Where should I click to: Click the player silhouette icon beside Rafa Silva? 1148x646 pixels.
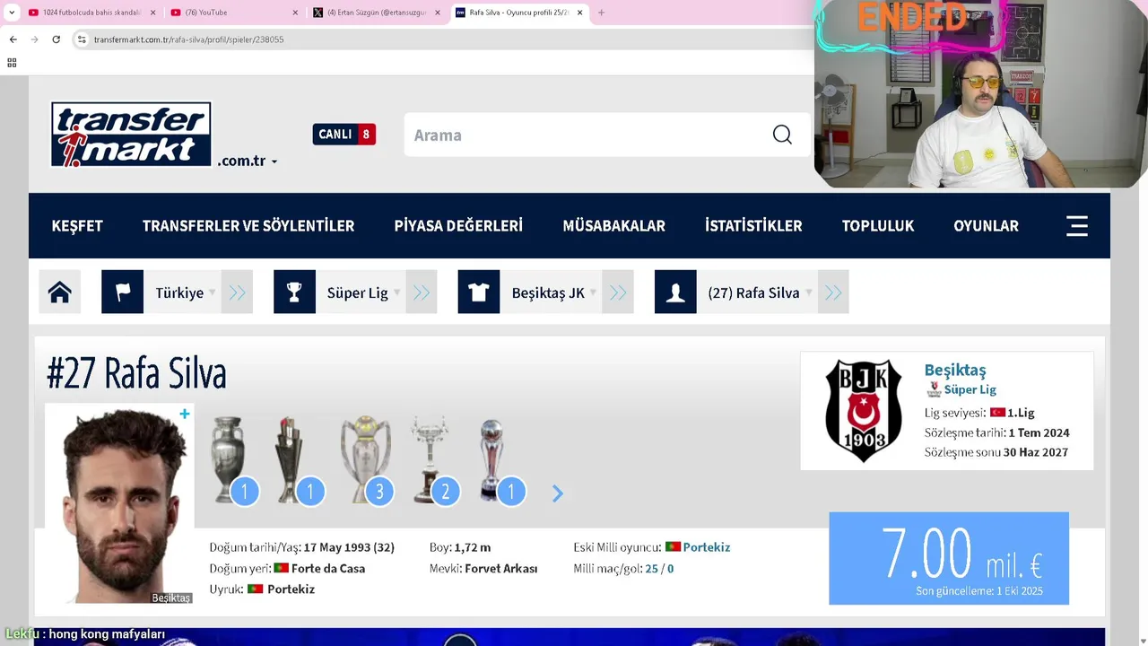pyautogui.click(x=675, y=292)
